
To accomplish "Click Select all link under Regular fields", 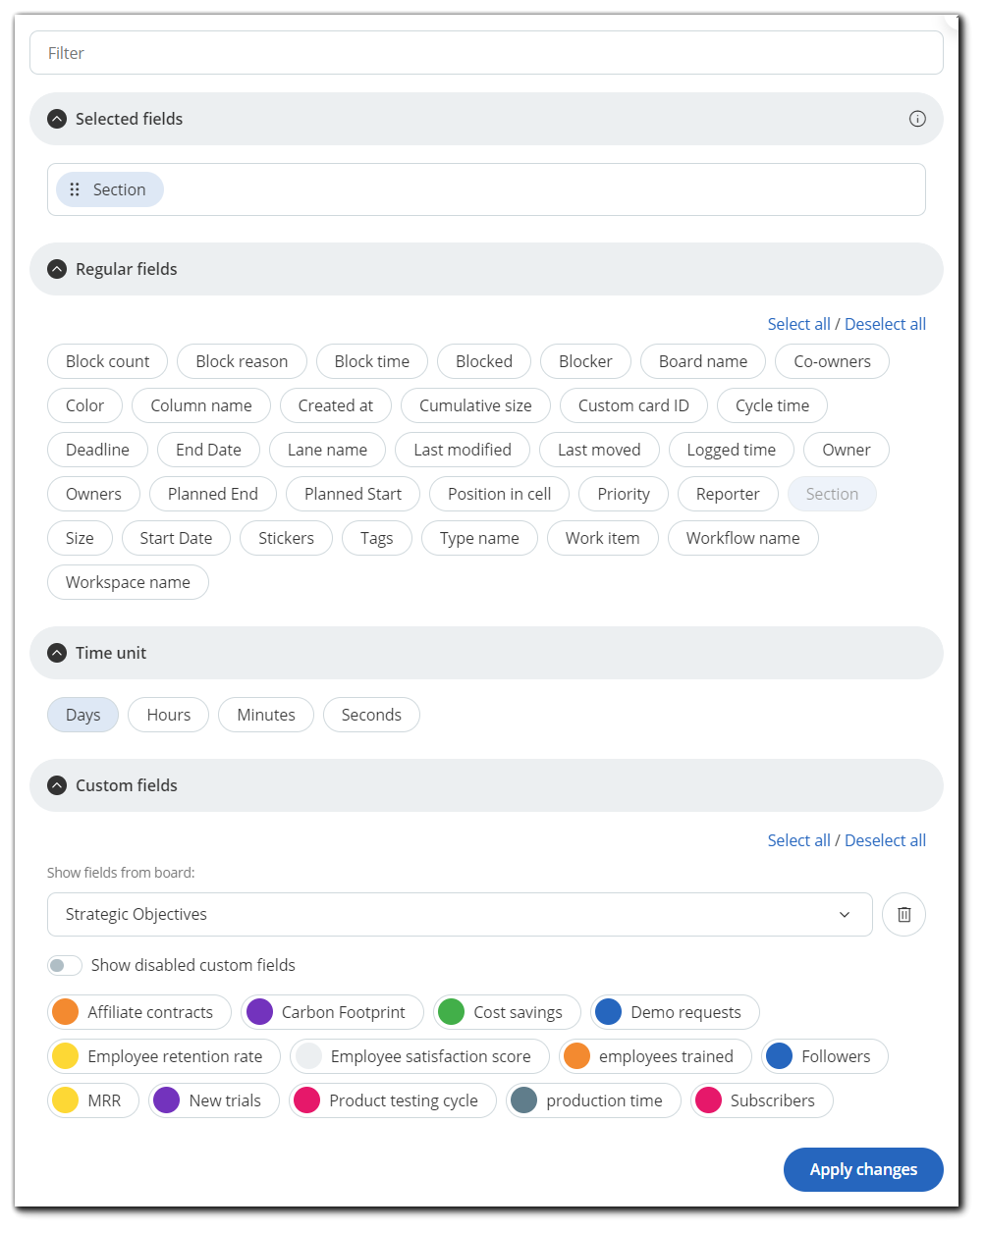I will [x=798, y=324].
